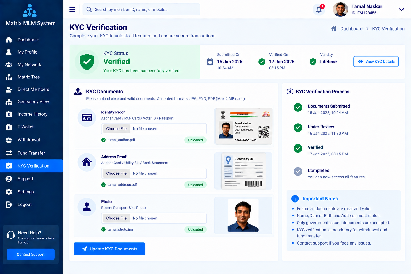This screenshot has height=274, width=411.
Task: Click View KYC Details button
Action: (376, 62)
